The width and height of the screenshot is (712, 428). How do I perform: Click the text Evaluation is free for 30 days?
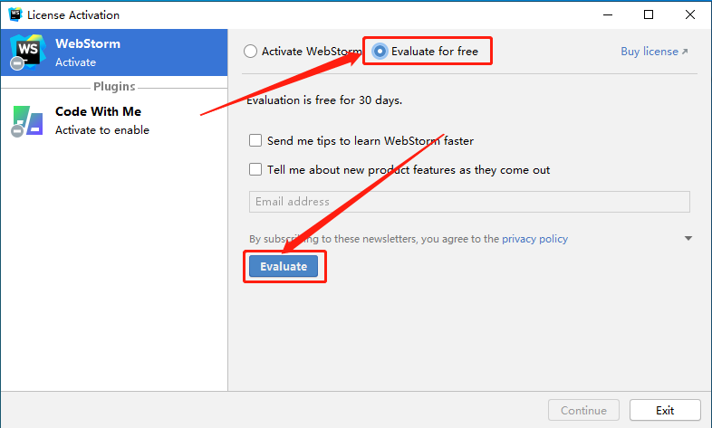tap(324, 100)
